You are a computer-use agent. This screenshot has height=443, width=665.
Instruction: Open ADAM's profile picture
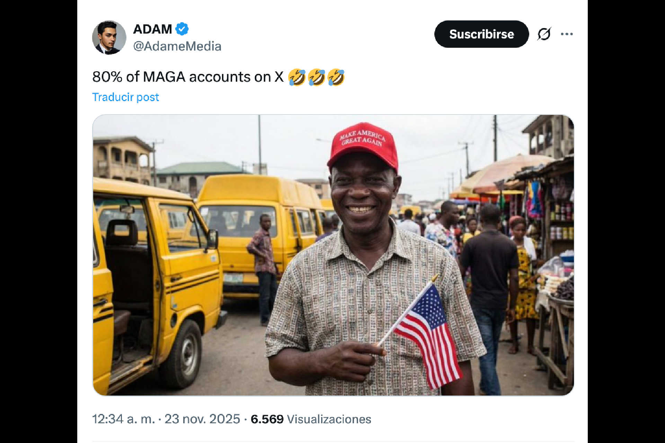coord(109,36)
